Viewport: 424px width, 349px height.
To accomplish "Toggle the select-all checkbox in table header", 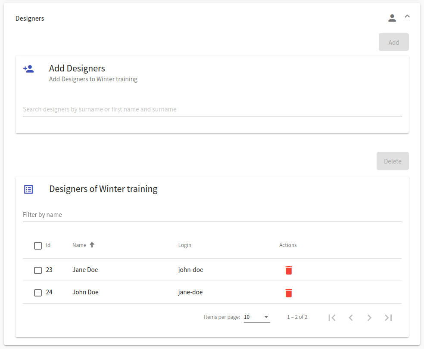I will tap(38, 246).
